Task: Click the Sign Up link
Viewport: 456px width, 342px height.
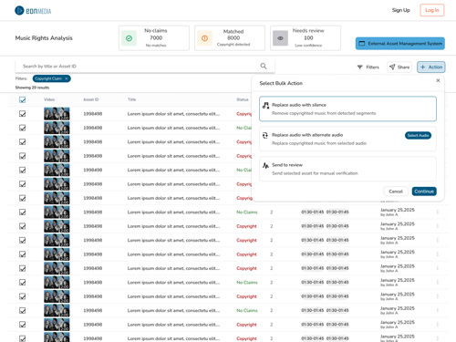Action: (x=400, y=10)
